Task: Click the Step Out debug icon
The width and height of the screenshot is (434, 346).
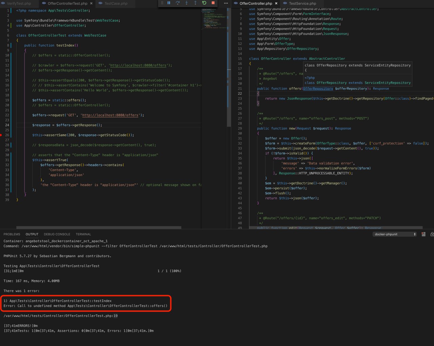Action: click(195, 3)
